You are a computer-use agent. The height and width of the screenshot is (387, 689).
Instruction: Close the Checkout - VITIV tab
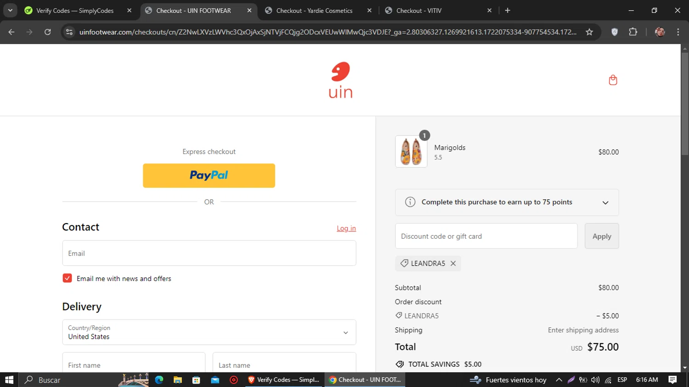(x=489, y=10)
